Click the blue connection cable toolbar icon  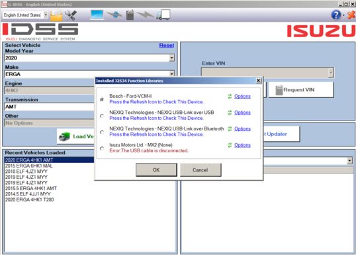tap(114, 15)
